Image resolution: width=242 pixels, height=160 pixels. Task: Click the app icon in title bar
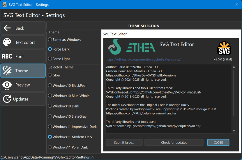(x=5, y=4)
